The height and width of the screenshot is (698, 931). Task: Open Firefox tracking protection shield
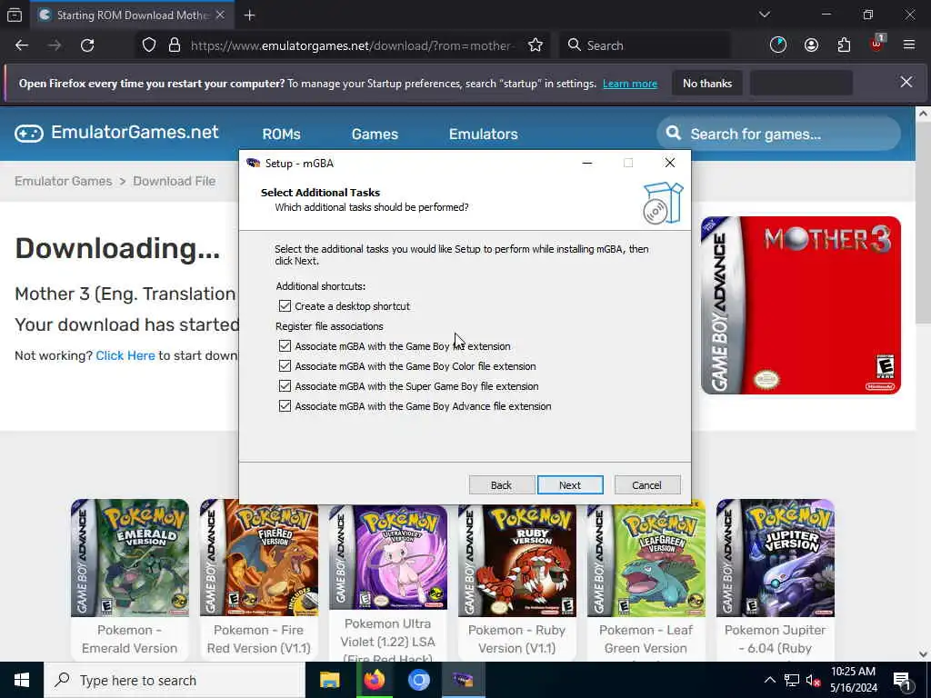(149, 45)
